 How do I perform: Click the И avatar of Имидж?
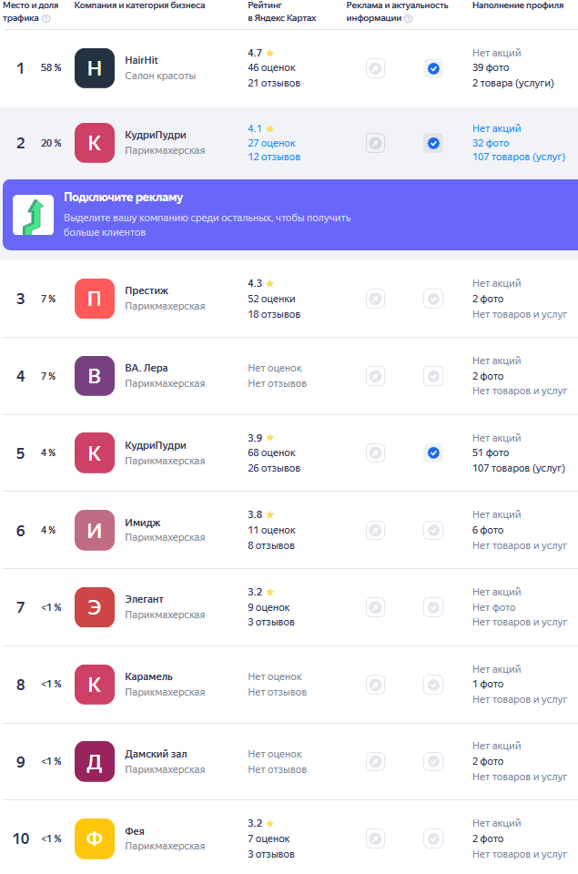click(x=94, y=530)
